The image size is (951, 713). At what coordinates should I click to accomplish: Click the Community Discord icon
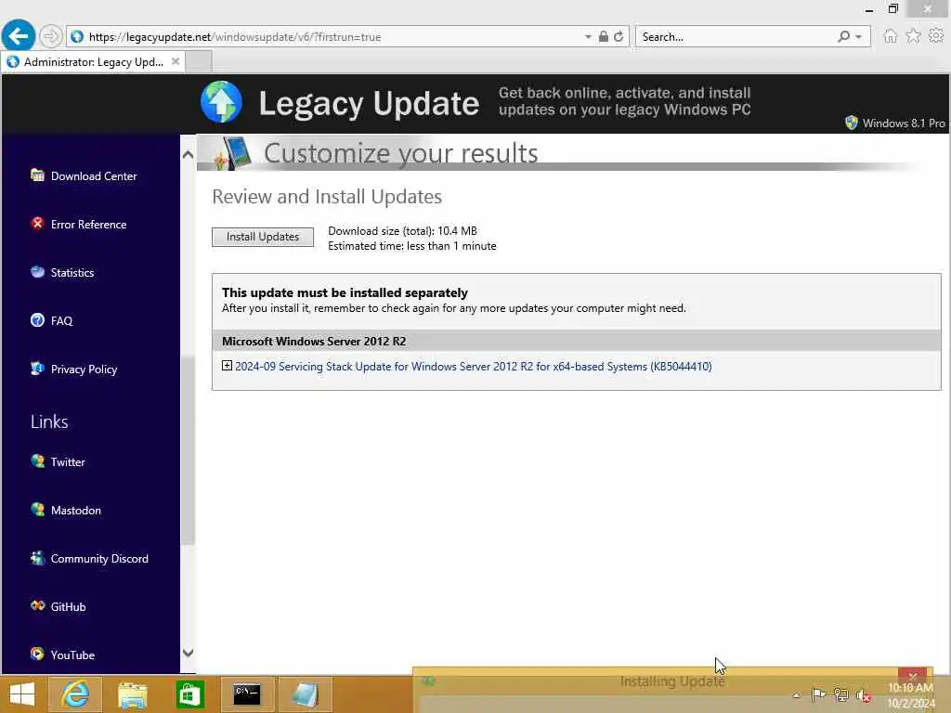pyautogui.click(x=37, y=558)
